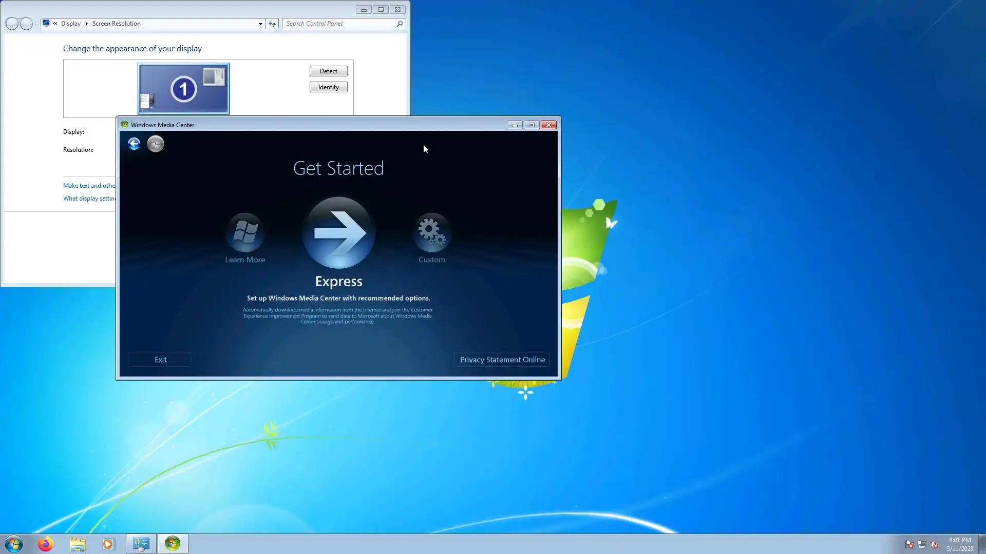
Task: Click the Windows Start orb
Action: [x=14, y=544]
